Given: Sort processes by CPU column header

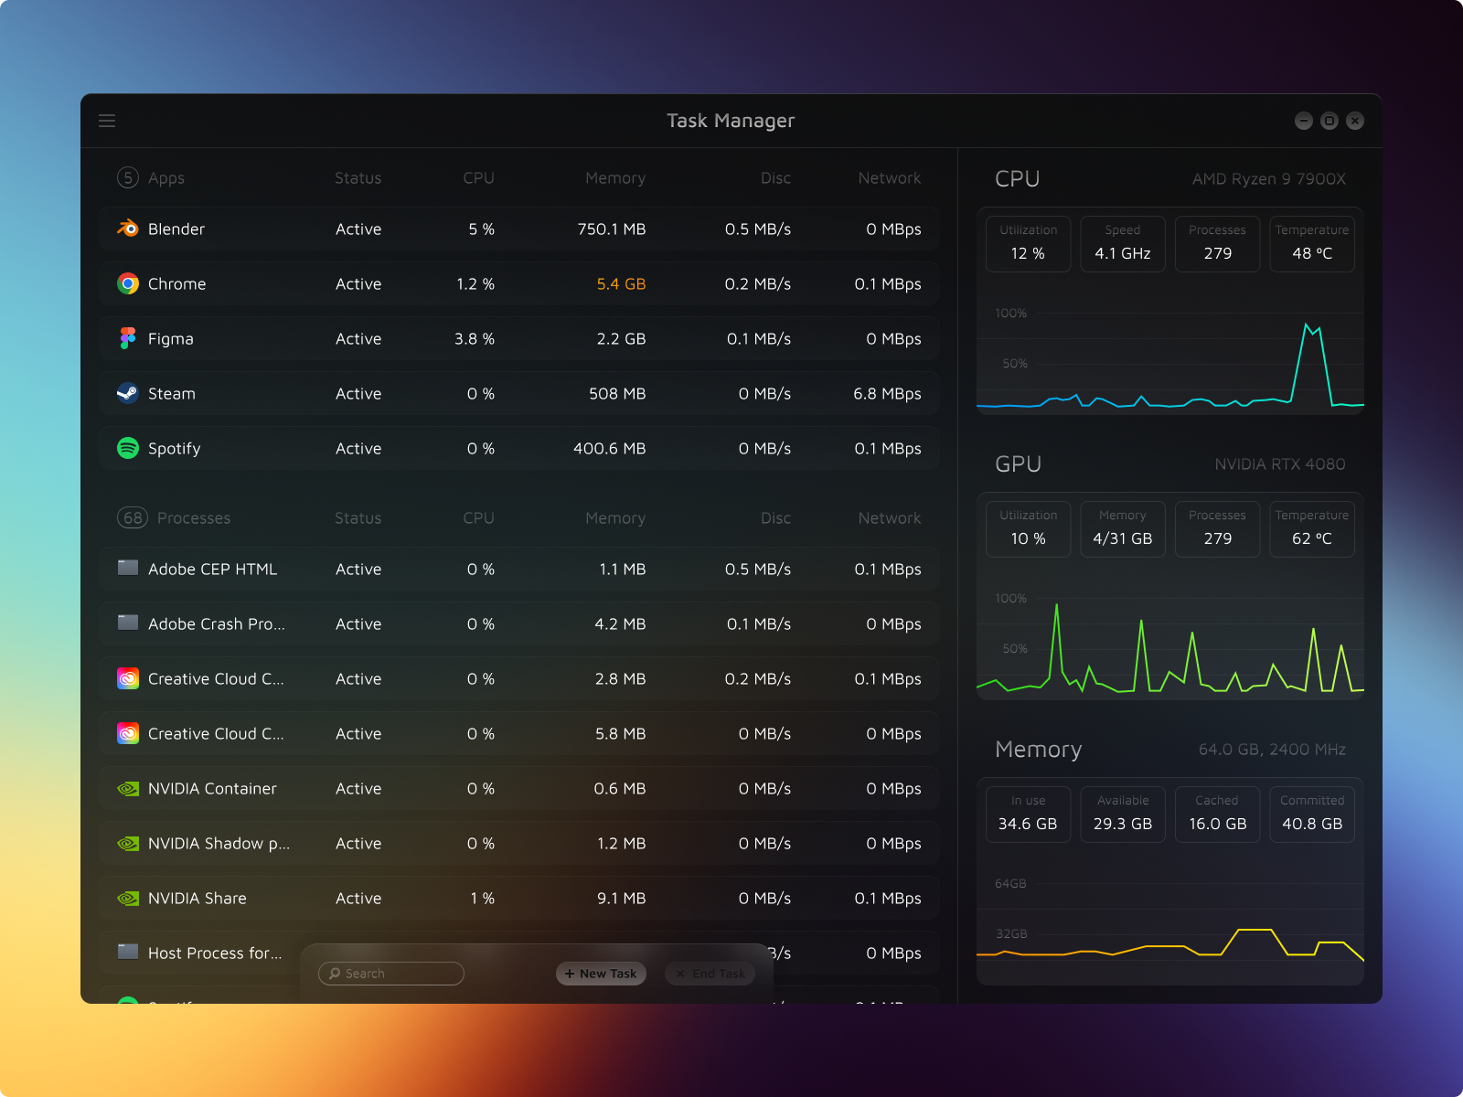Looking at the screenshot, I should tap(478, 518).
